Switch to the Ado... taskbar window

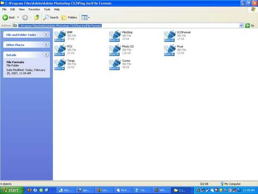point(66,190)
